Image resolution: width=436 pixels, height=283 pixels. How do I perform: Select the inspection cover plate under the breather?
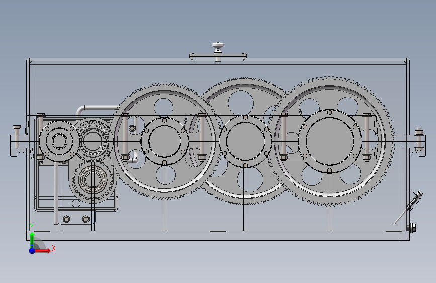pos(218,55)
